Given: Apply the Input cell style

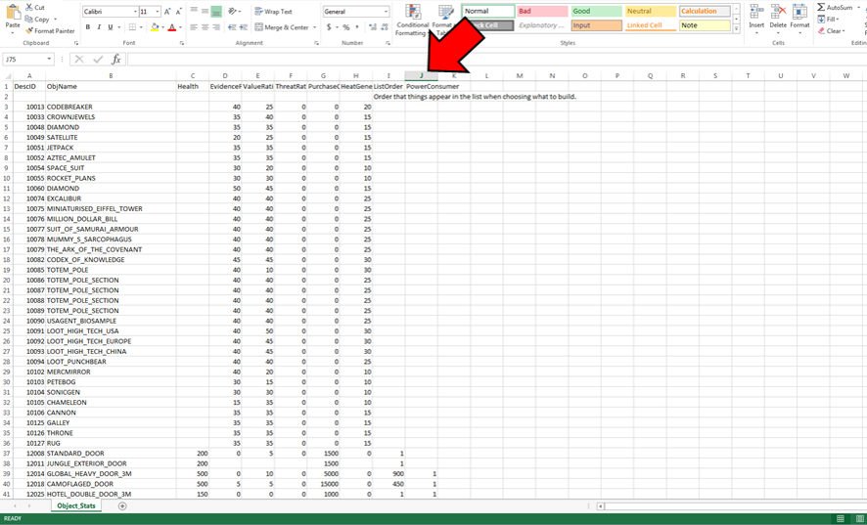Looking at the screenshot, I should point(597,25).
